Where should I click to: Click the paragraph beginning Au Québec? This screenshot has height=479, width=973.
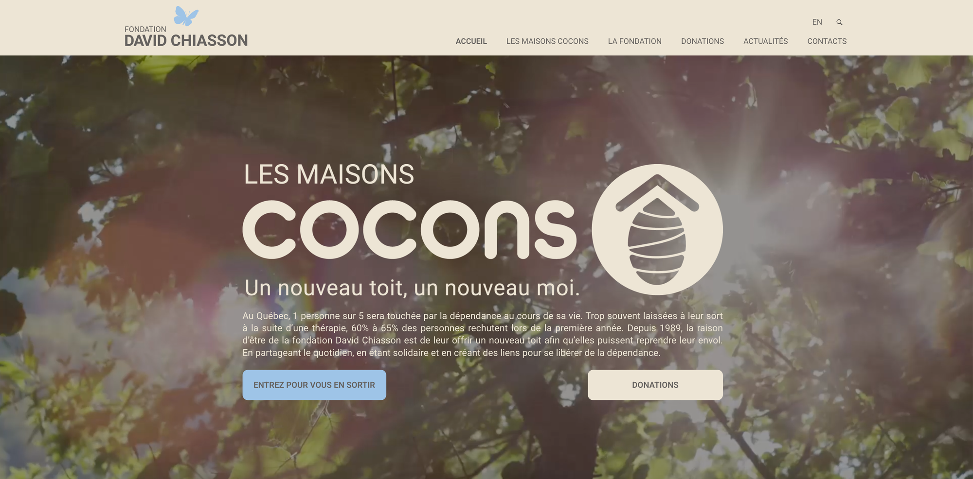pos(483,334)
